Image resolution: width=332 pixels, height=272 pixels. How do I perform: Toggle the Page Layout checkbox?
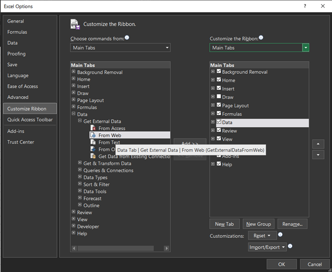click(x=219, y=105)
